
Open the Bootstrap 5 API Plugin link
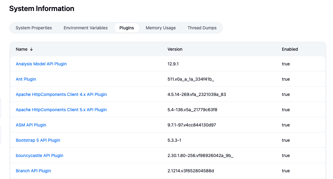38,140
